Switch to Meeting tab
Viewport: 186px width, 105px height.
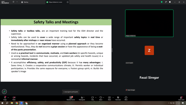point(25,2)
